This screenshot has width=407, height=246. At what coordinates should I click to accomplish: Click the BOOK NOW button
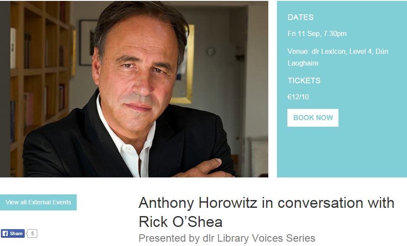pyautogui.click(x=313, y=118)
